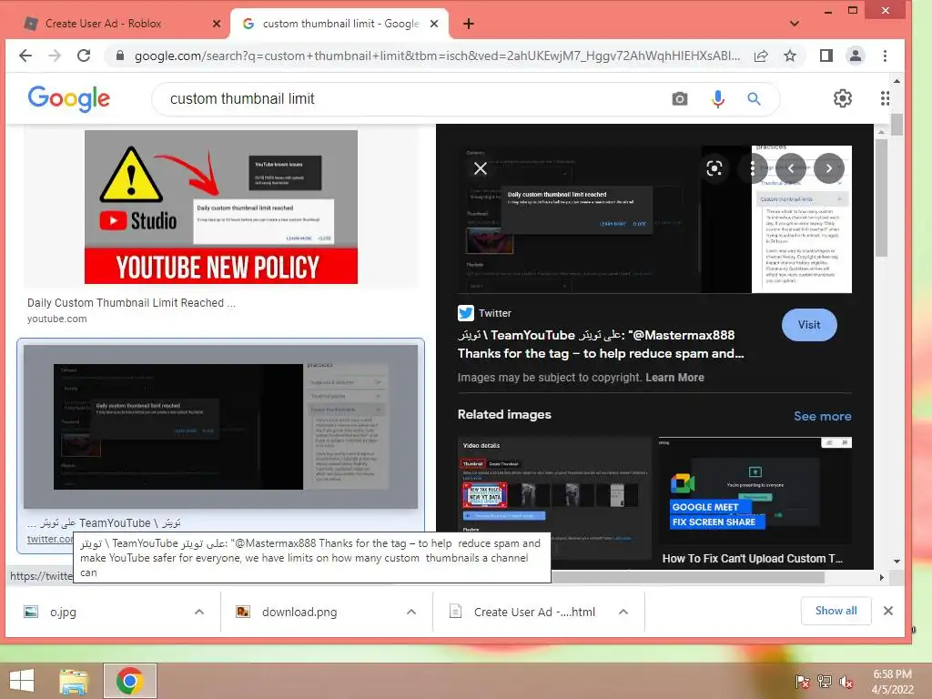Open the Learn More copyright link
The height and width of the screenshot is (699, 932).
click(x=674, y=378)
